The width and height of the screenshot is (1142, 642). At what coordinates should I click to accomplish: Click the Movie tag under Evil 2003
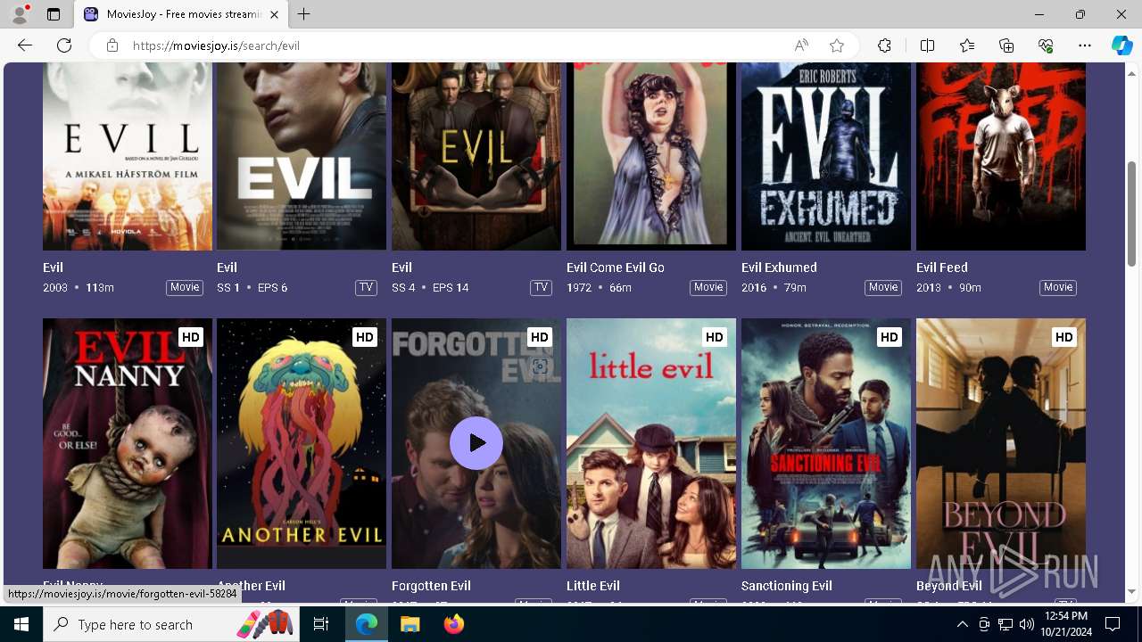pos(185,287)
